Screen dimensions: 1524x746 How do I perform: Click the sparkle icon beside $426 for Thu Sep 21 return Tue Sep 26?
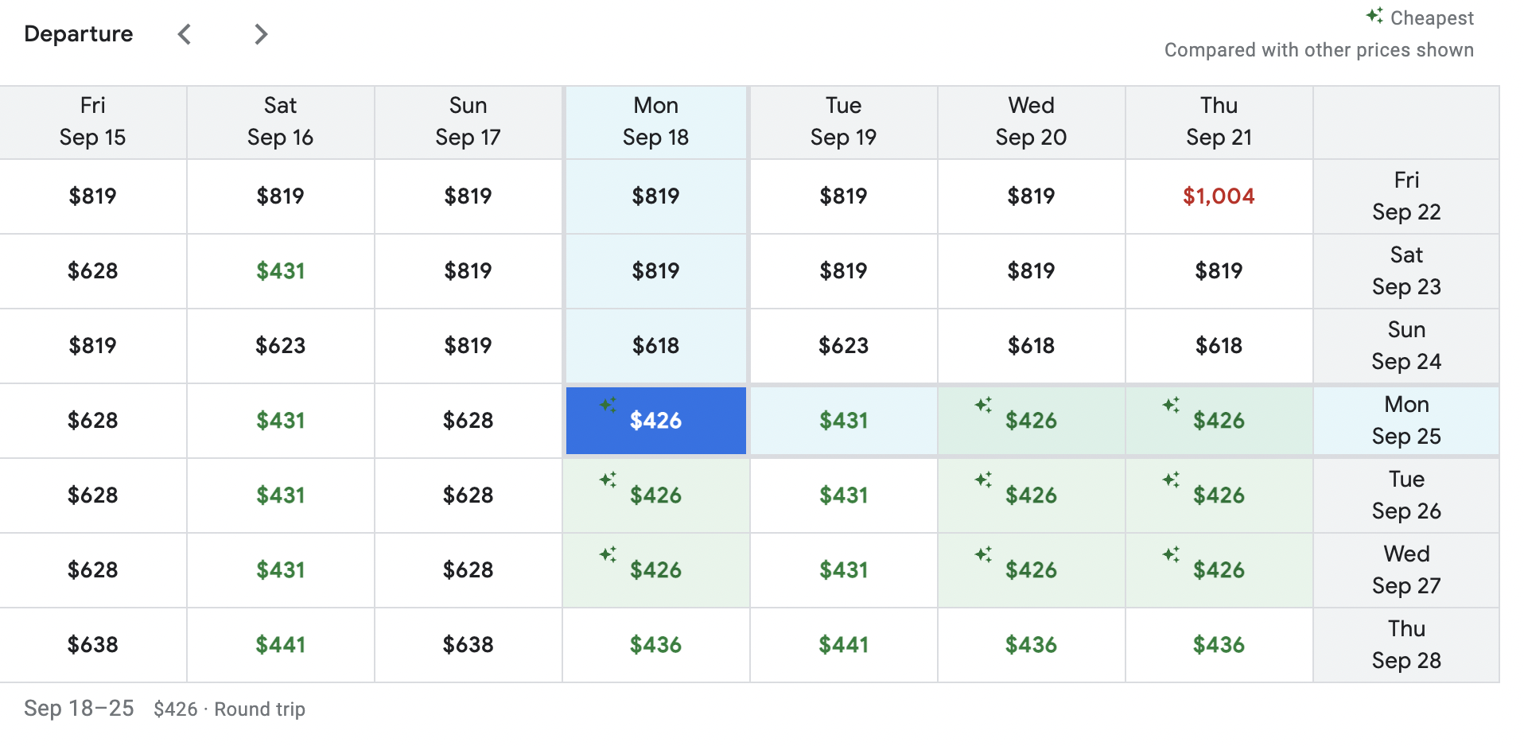[1170, 480]
